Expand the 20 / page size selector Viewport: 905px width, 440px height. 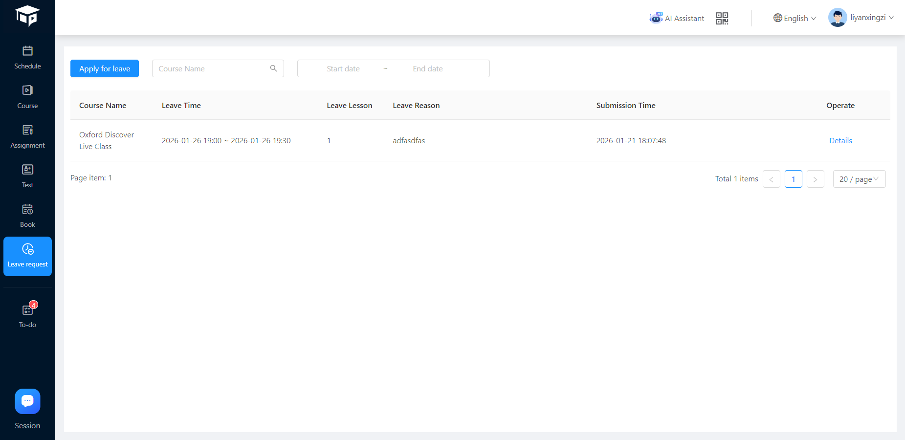click(x=859, y=179)
